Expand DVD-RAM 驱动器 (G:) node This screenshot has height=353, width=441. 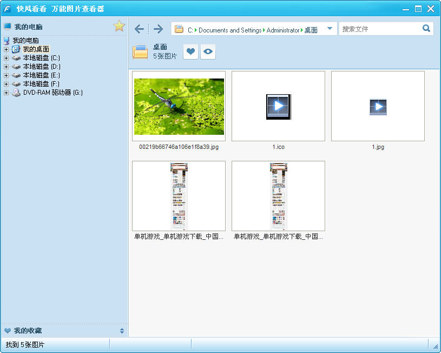click(6, 93)
